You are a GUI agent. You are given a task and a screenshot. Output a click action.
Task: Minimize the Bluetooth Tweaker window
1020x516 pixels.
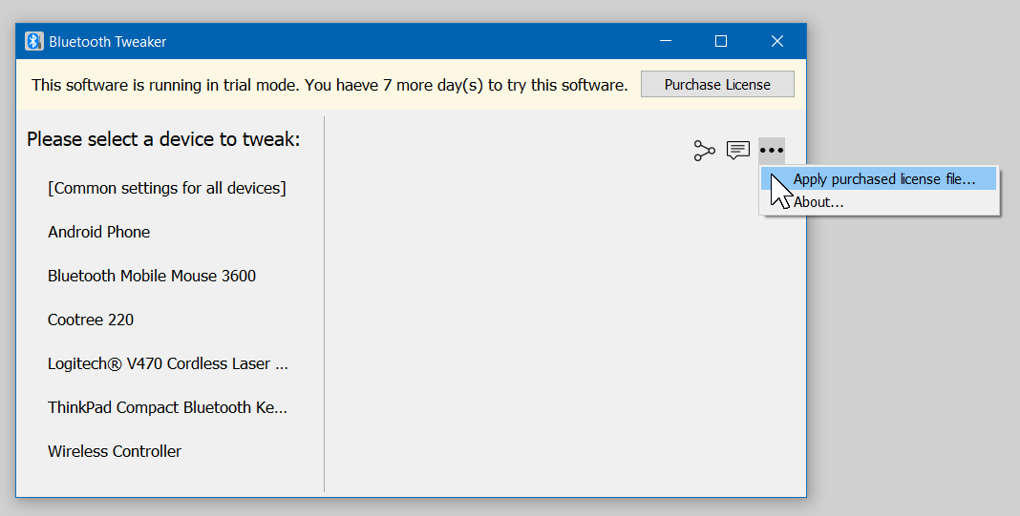tap(665, 41)
